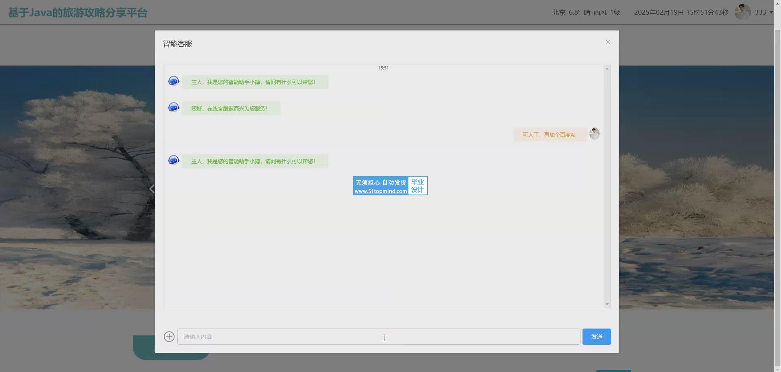Click robot avatar of the last bot message
781x372 pixels.
click(x=174, y=160)
